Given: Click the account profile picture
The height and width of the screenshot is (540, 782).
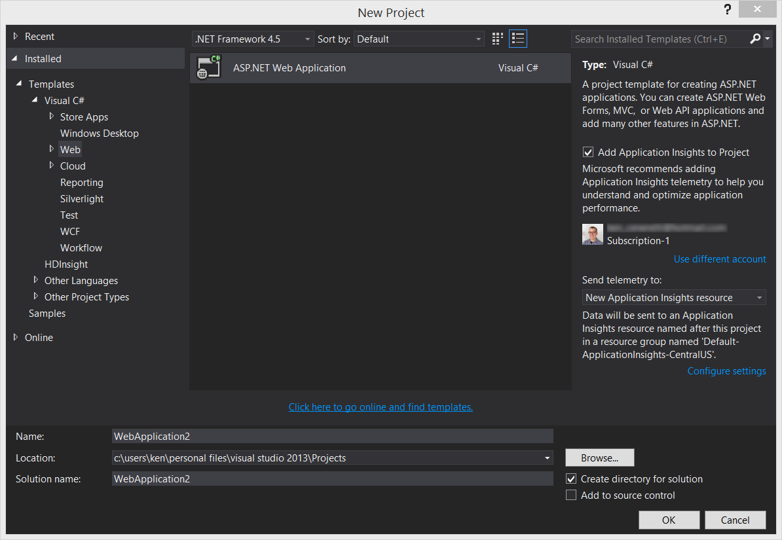Looking at the screenshot, I should (x=593, y=234).
